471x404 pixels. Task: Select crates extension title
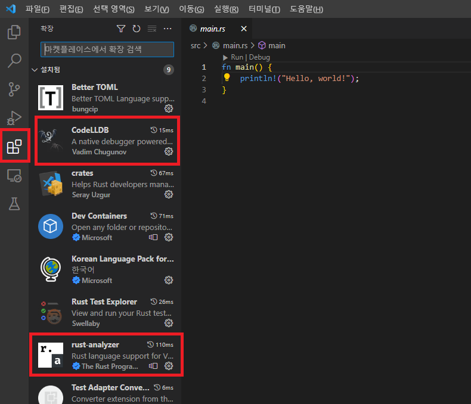(x=82, y=173)
